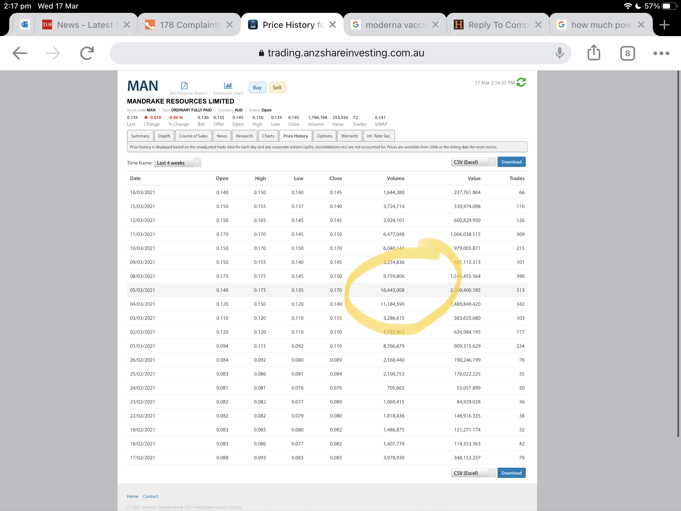Open the share sheet icon
681x511 pixels.
593,52
